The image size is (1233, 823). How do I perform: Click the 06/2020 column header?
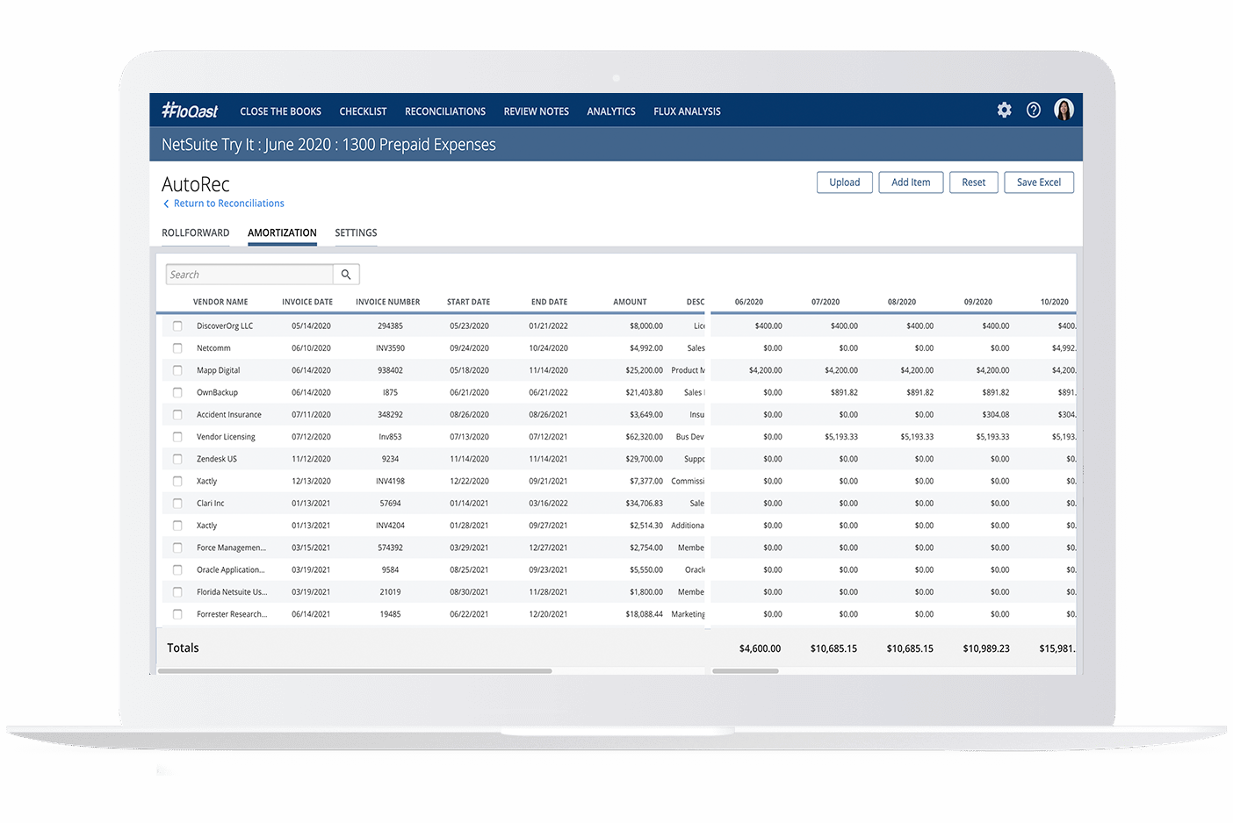click(x=749, y=302)
